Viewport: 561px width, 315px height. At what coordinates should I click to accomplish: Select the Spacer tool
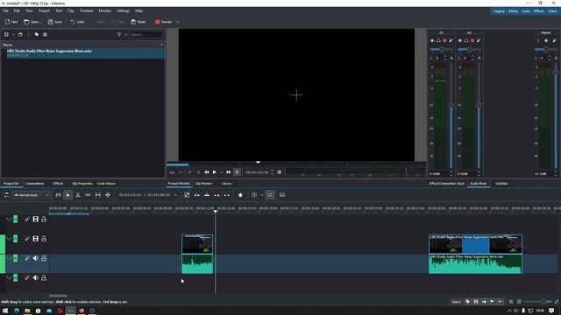coord(97,195)
